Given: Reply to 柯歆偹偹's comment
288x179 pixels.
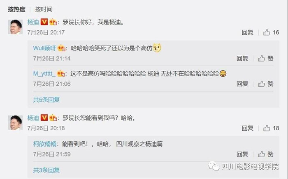Looking at the screenshot, I should coord(242,154).
